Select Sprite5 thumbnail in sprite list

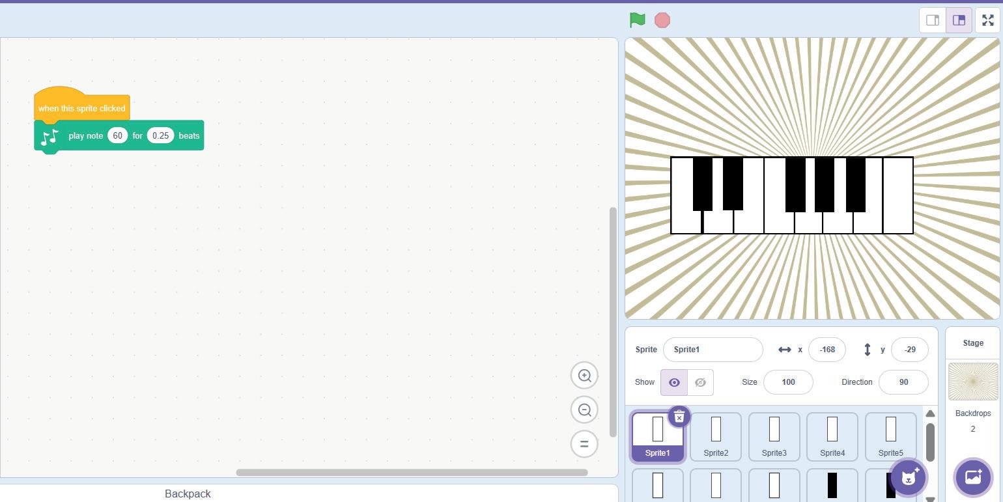coord(890,436)
